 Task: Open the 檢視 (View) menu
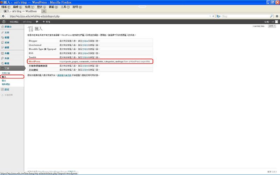click(x=29, y=7)
